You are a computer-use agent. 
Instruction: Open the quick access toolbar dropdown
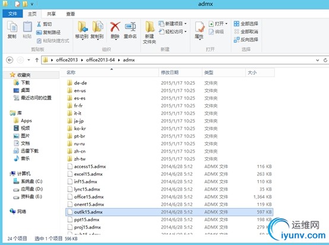[32, 4]
